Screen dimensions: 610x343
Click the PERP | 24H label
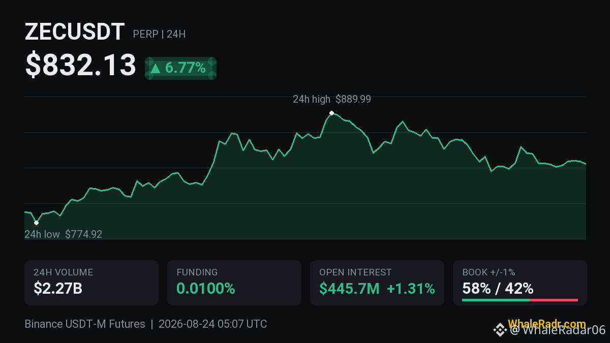coord(159,35)
